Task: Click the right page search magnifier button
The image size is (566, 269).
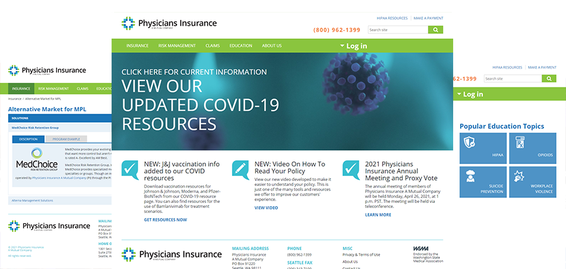Action: 549,79
